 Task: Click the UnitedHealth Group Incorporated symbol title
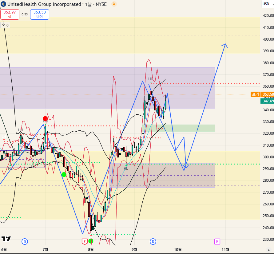(44, 4)
